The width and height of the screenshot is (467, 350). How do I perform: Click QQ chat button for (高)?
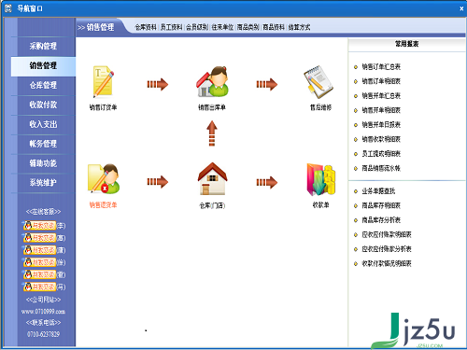pos(40,238)
